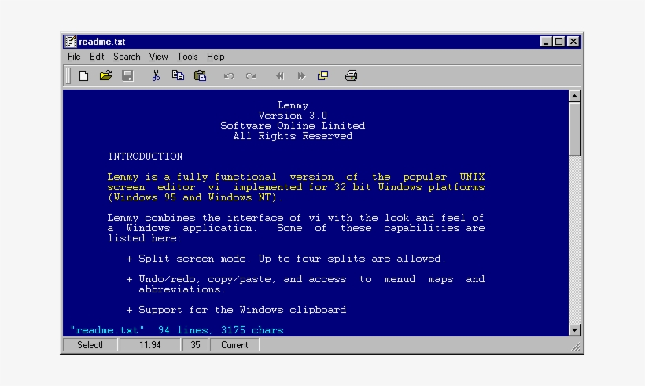This screenshot has height=386, width=645.
Task: Click the vertical scrollbar thumb
Action: [x=575, y=129]
